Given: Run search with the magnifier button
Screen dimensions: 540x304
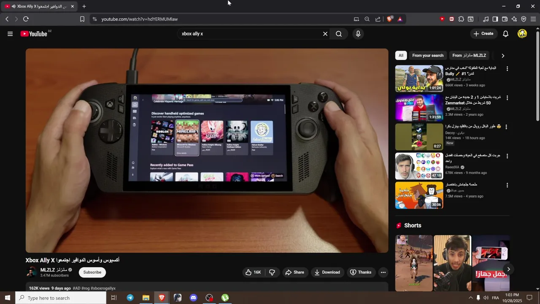Looking at the screenshot, I should [x=339, y=34].
